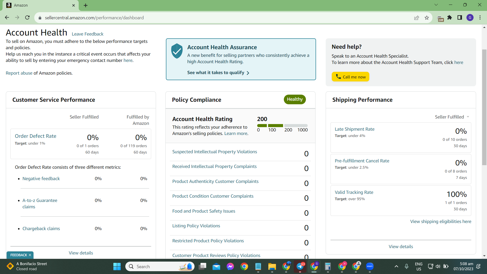Open the Valid Tracking Rate metric
Image resolution: width=487 pixels, height=274 pixels.
tap(354, 192)
